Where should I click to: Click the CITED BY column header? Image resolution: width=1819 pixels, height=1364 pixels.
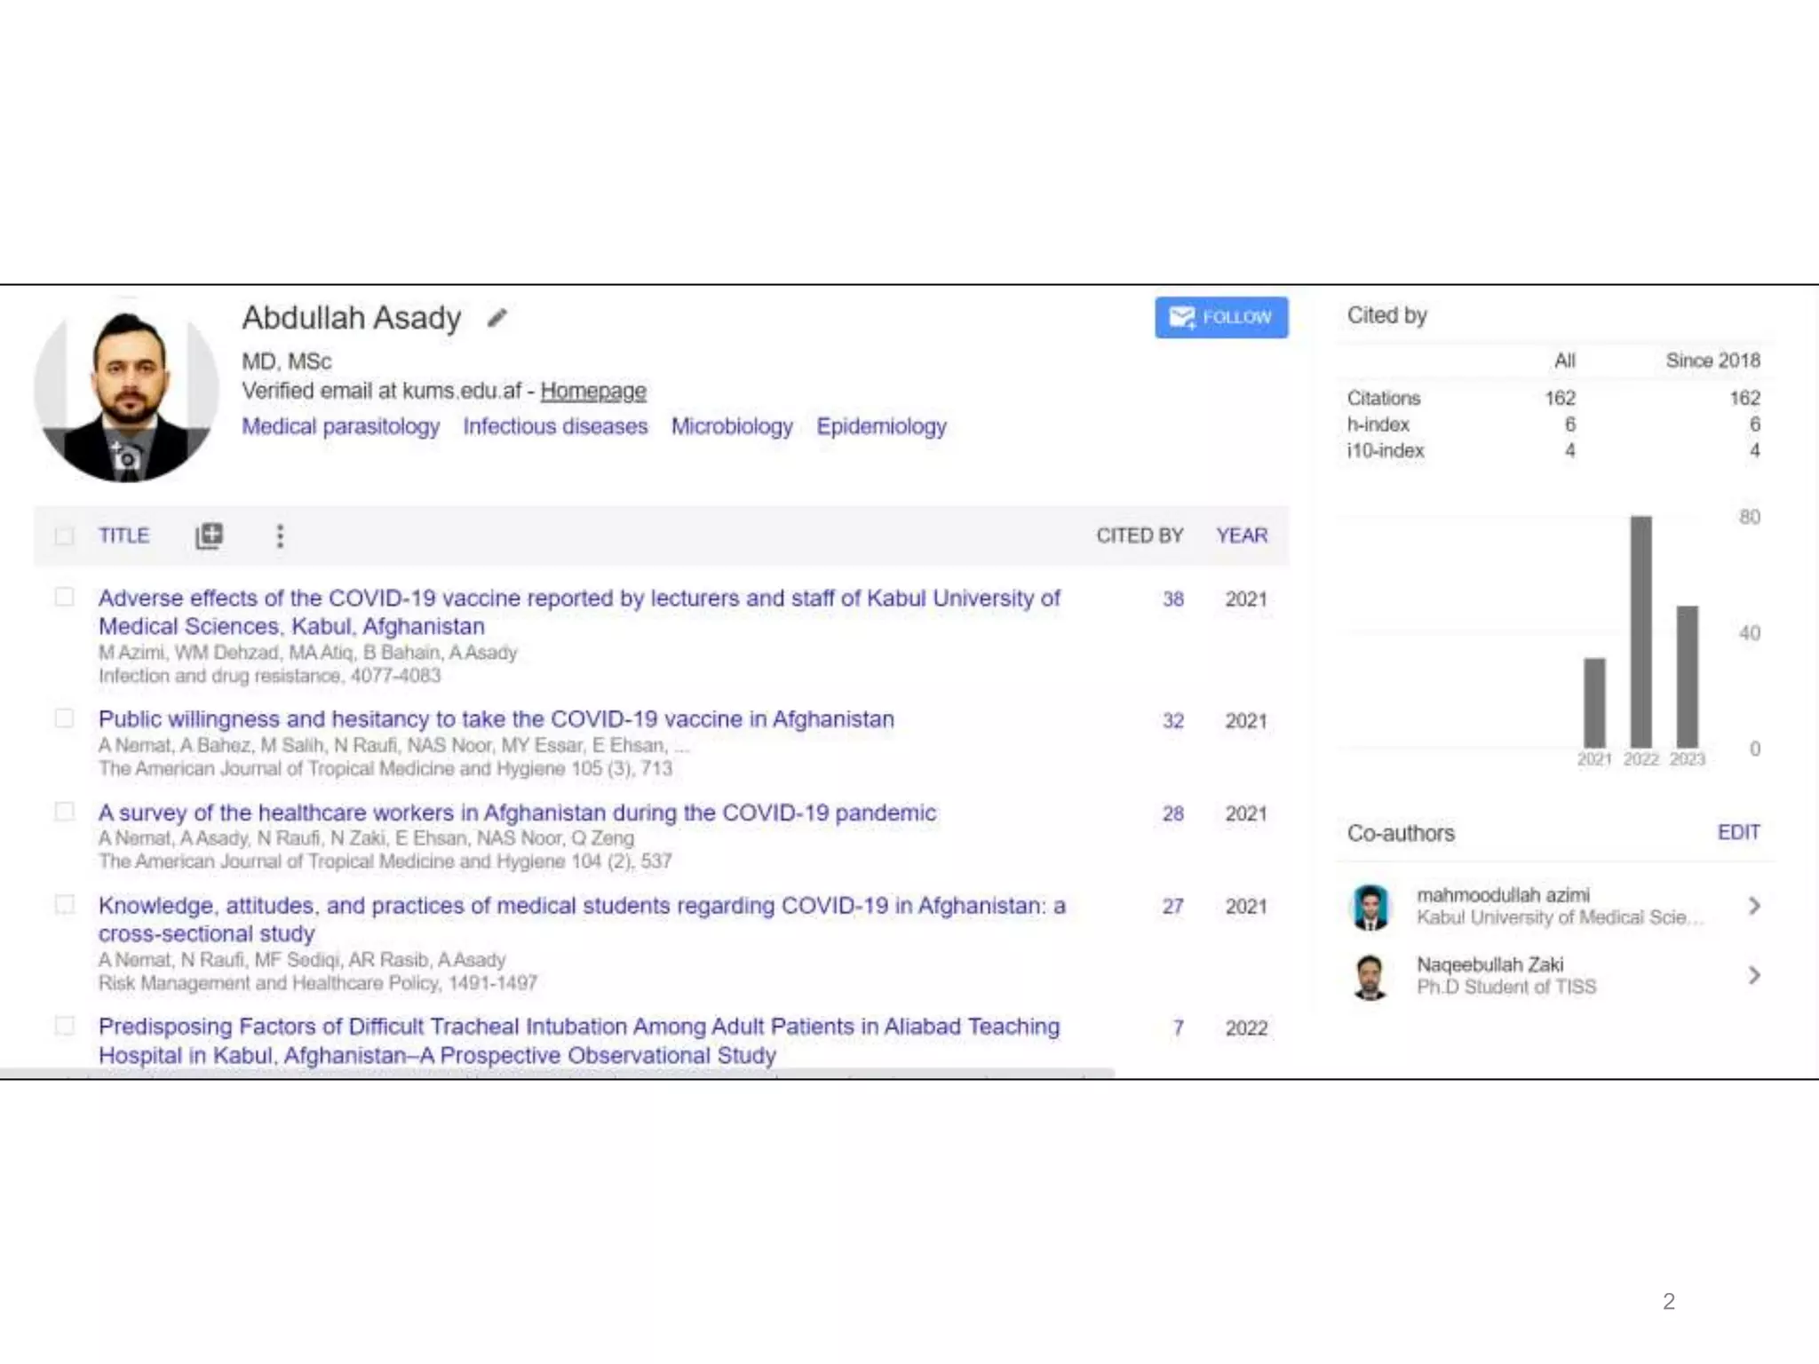1140,535
